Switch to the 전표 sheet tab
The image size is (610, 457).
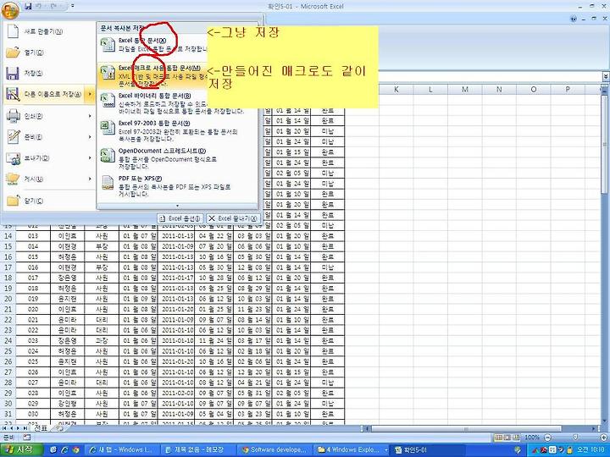41,428
